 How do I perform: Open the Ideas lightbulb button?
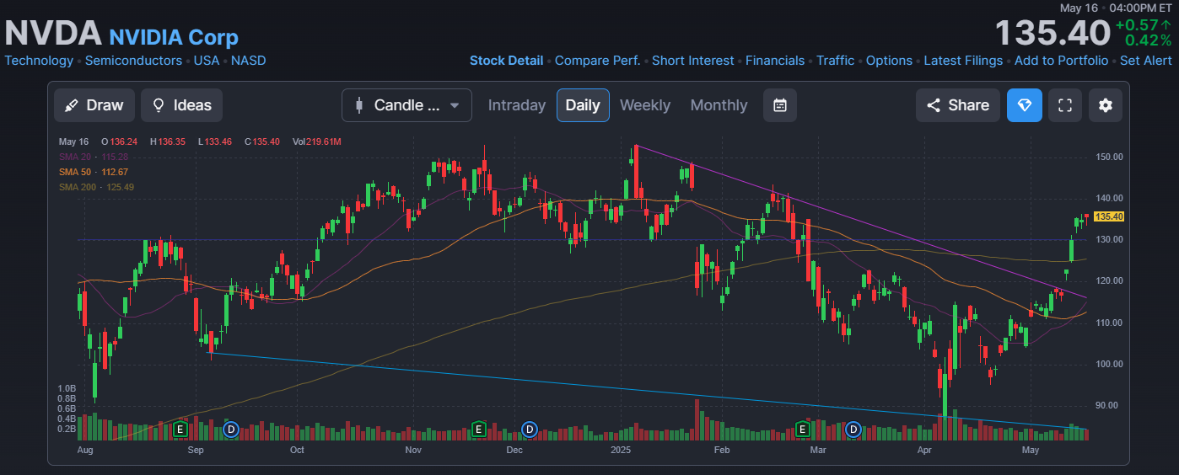pos(182,105)
